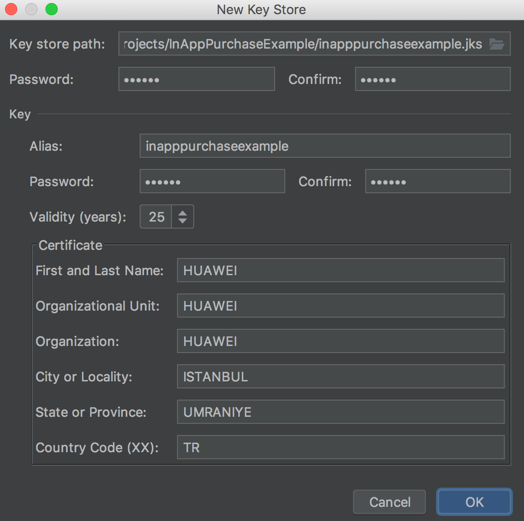Click the Key store path label

tap(57, 44)
